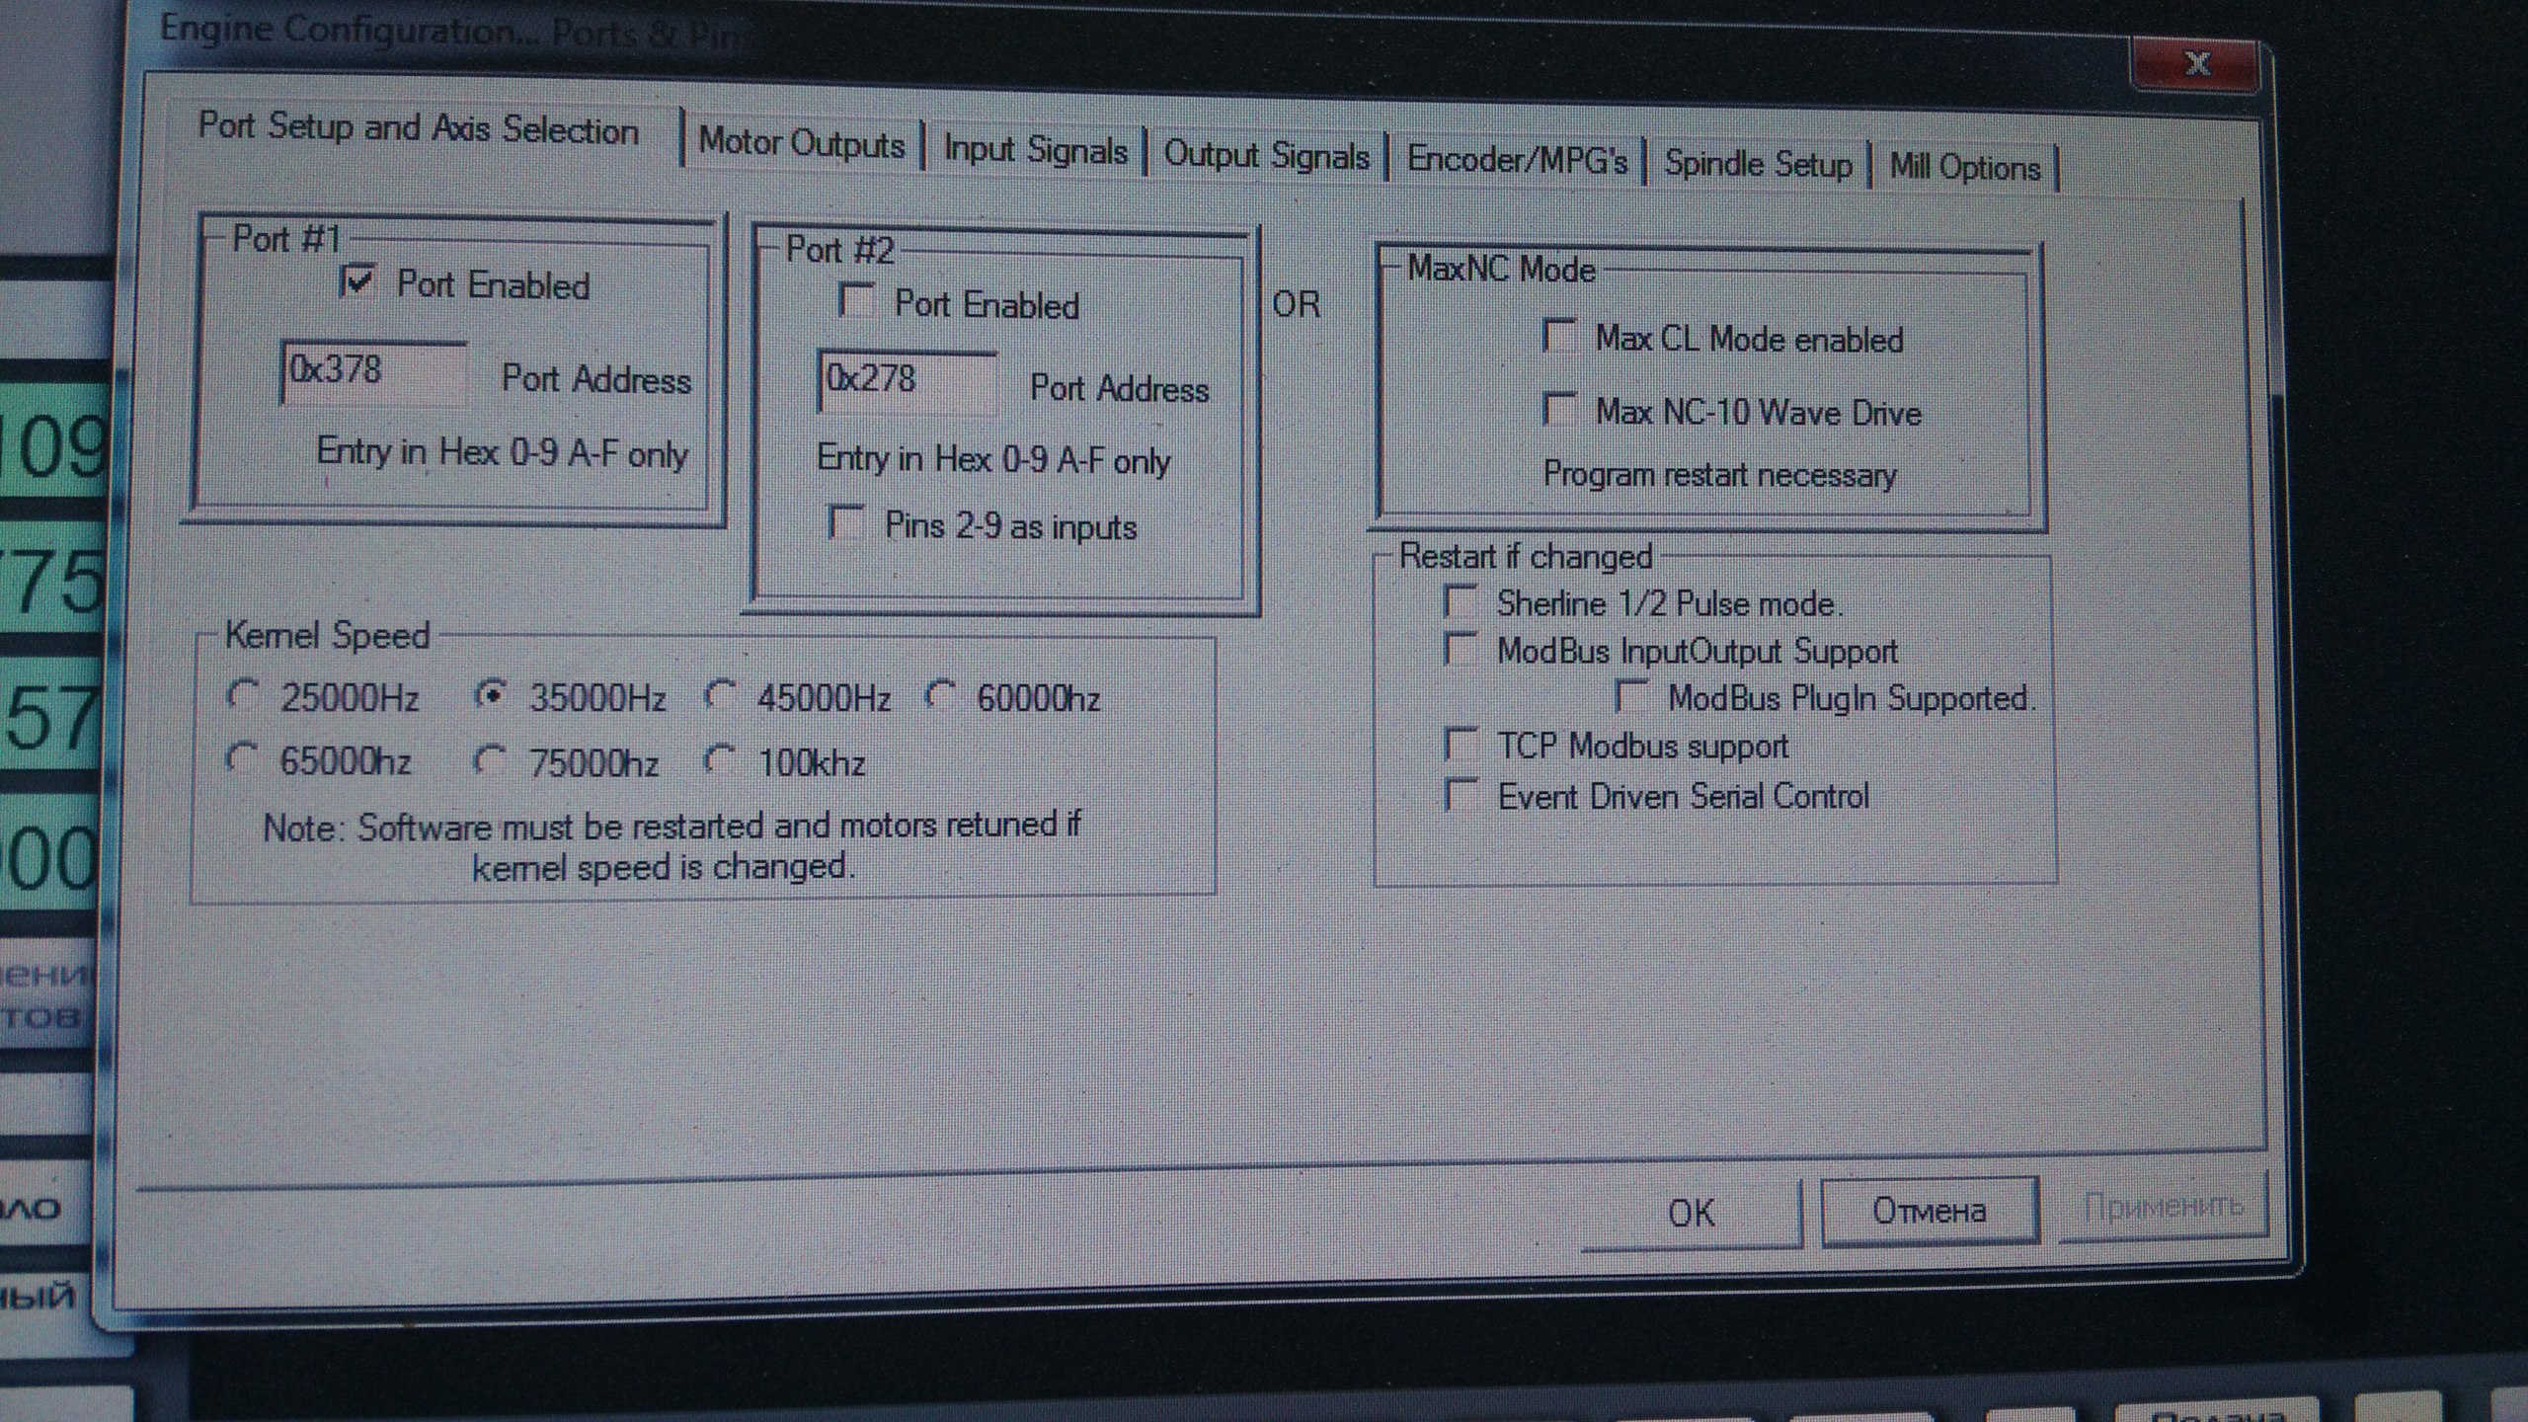Enable Max CL Mode checkbox
The height and width of the screenshot is (1422, 2528).
click(1559, 337)
